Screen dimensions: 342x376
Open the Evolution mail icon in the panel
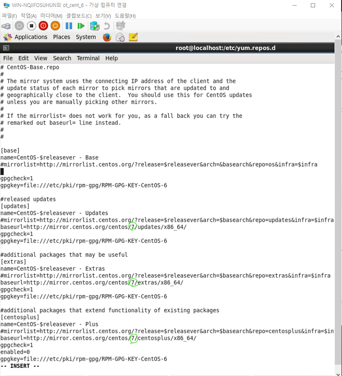tap(120, 37)
